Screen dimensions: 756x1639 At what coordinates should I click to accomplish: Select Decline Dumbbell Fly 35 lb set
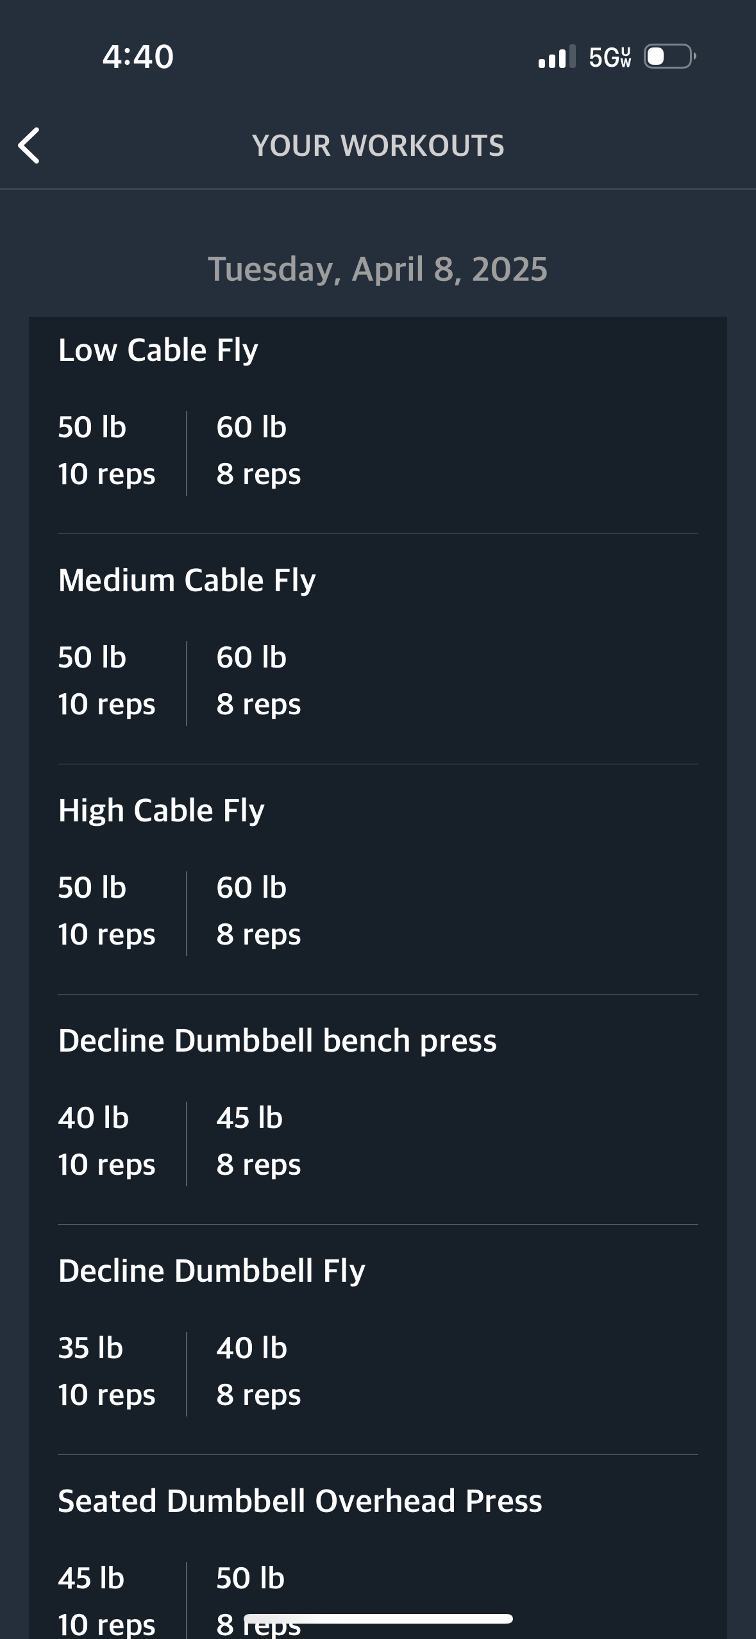coord(106,1372)
